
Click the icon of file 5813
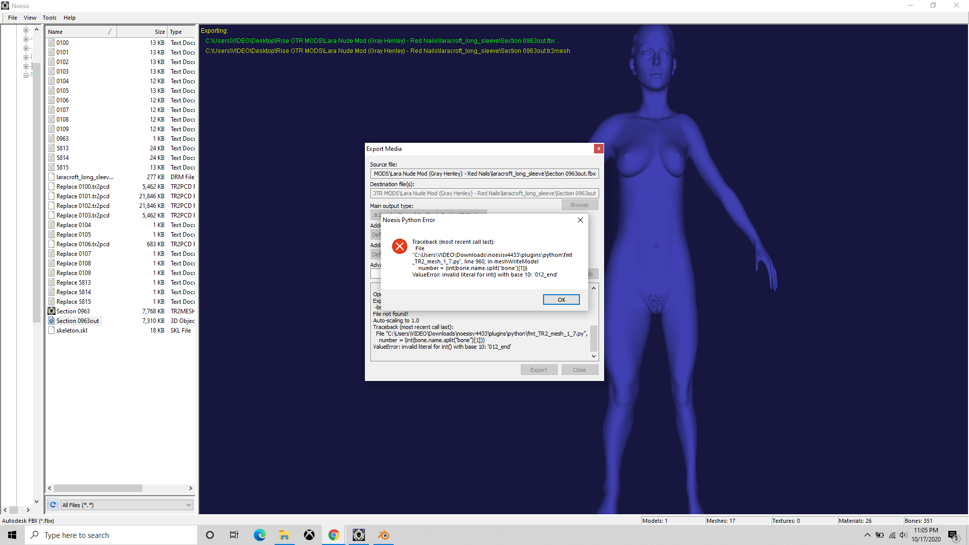(51, 148)
